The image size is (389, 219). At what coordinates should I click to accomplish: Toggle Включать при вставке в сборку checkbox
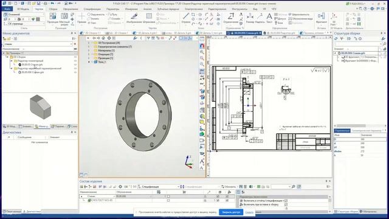[286, 204]
